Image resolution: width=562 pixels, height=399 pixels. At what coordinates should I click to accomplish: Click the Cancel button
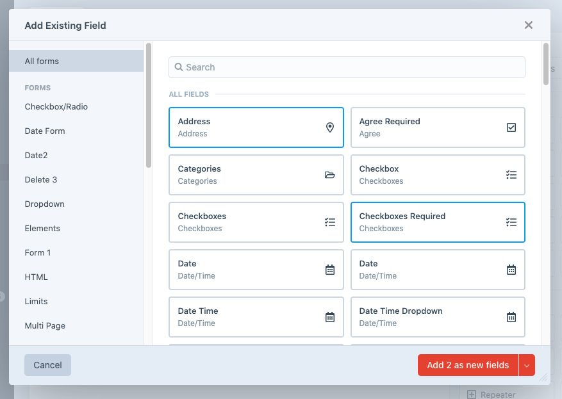pos(47,365)
